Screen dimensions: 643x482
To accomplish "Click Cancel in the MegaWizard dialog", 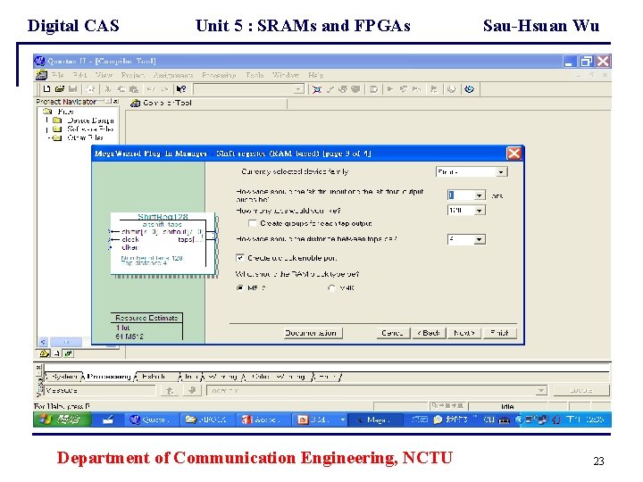I will [392, 333].
